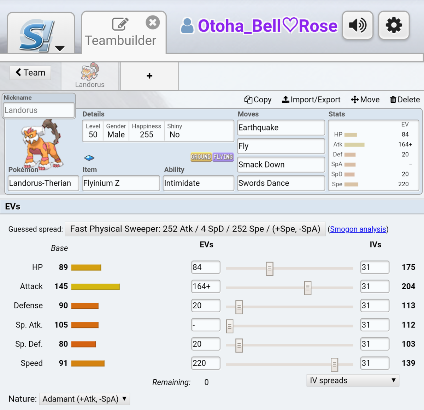The image size is (424, 410).
Task: Click the Attack IV input field
Action: pos(375,286)
